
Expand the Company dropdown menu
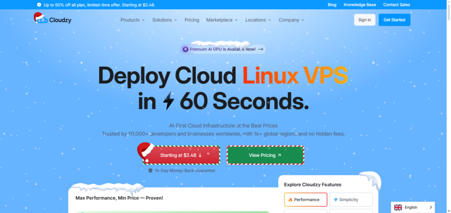[292, 20]
